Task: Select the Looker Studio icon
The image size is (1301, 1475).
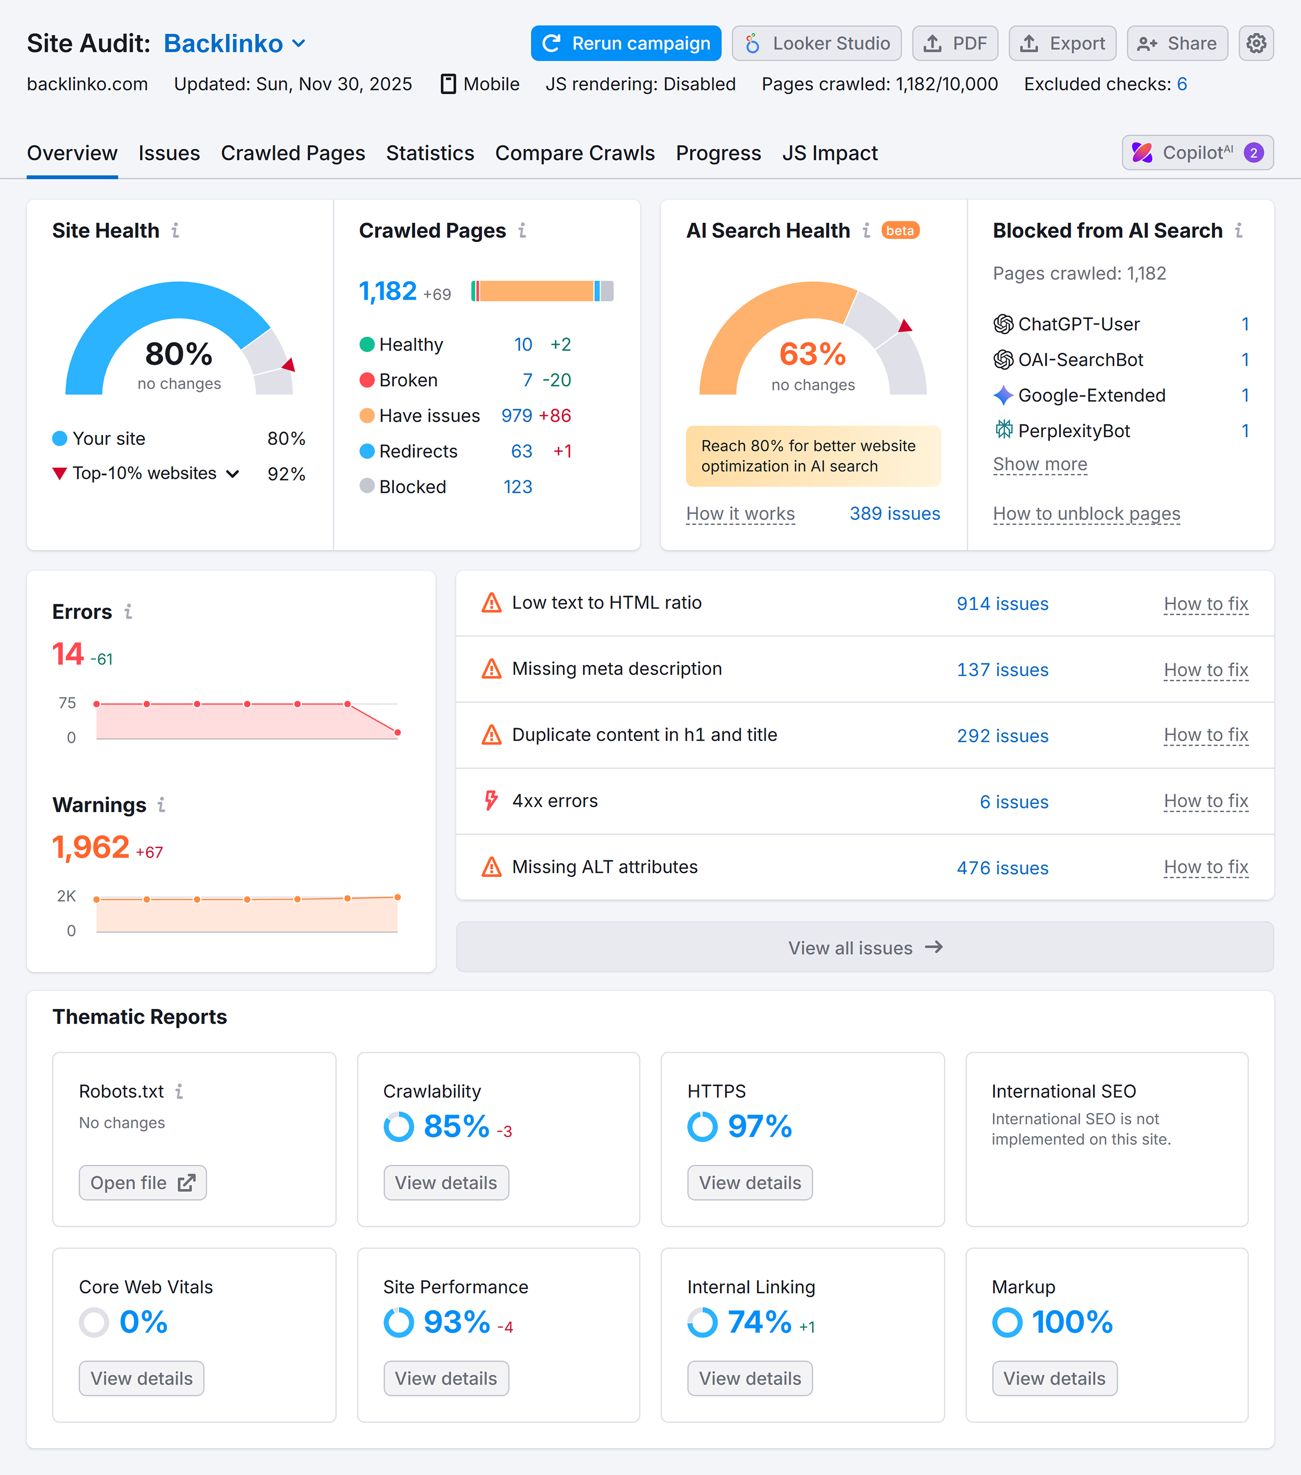Action: [x=754, y=43]
